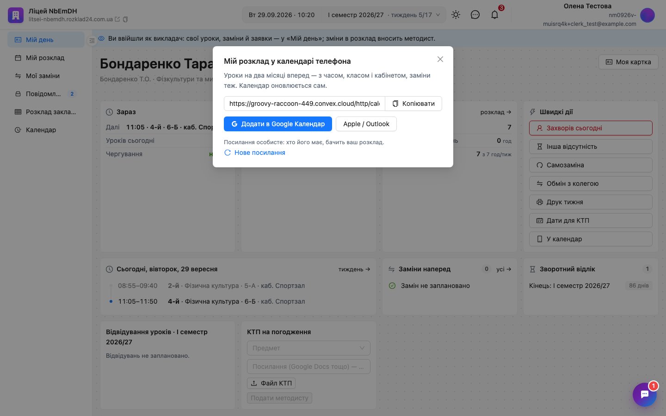Screen dimensions: 666x416
Task: Select the 11:05–11:50 lesson row
Action: tap(238, 301)
